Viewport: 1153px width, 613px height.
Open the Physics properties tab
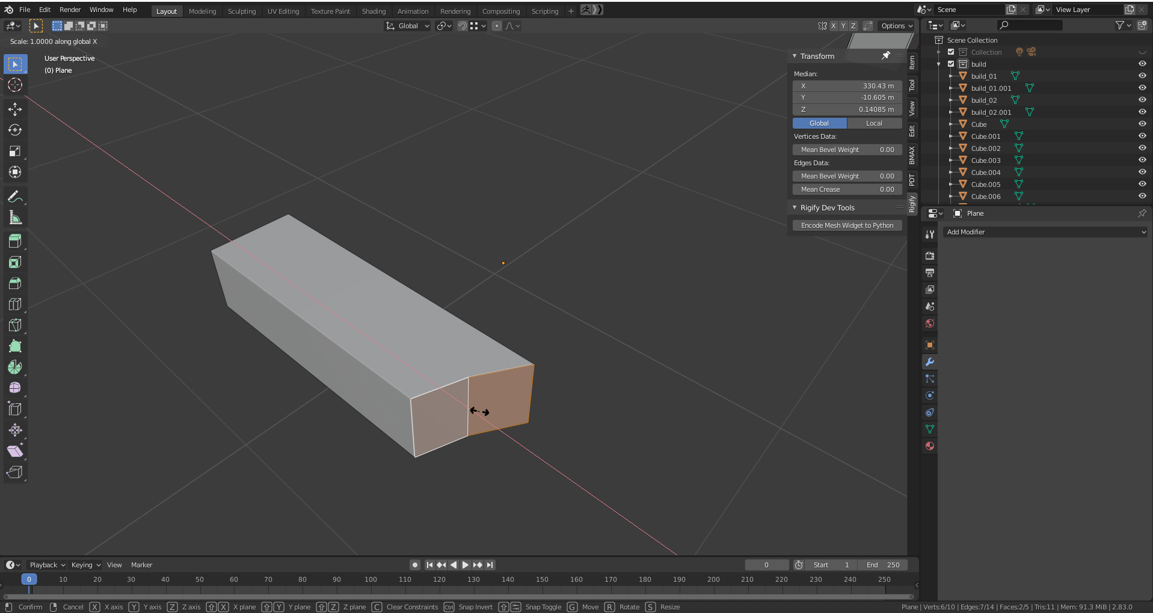(929, 395)
